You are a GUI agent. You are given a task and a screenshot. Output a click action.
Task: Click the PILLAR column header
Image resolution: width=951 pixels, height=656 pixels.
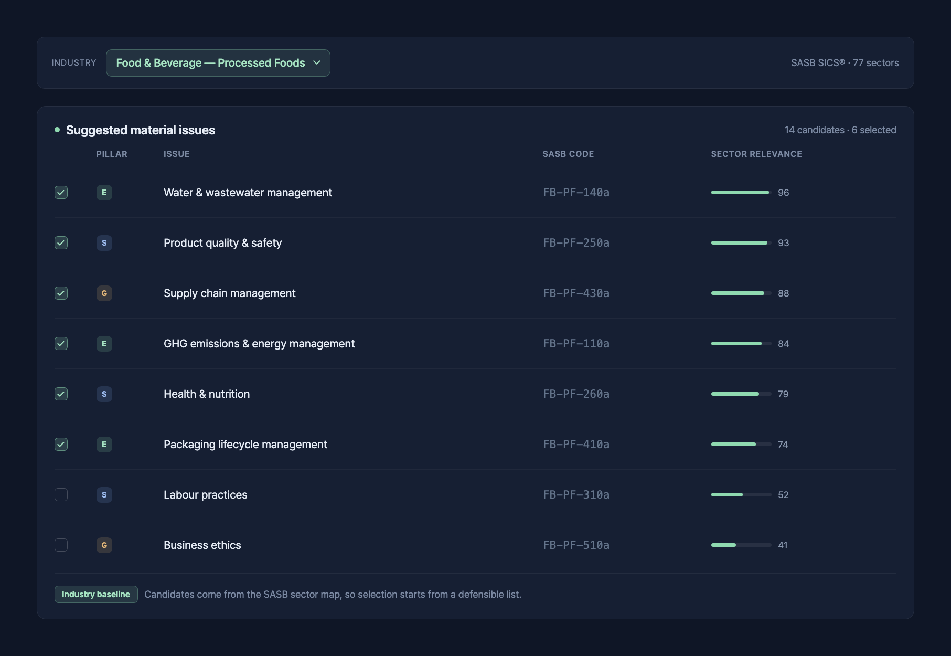(112, 154)
